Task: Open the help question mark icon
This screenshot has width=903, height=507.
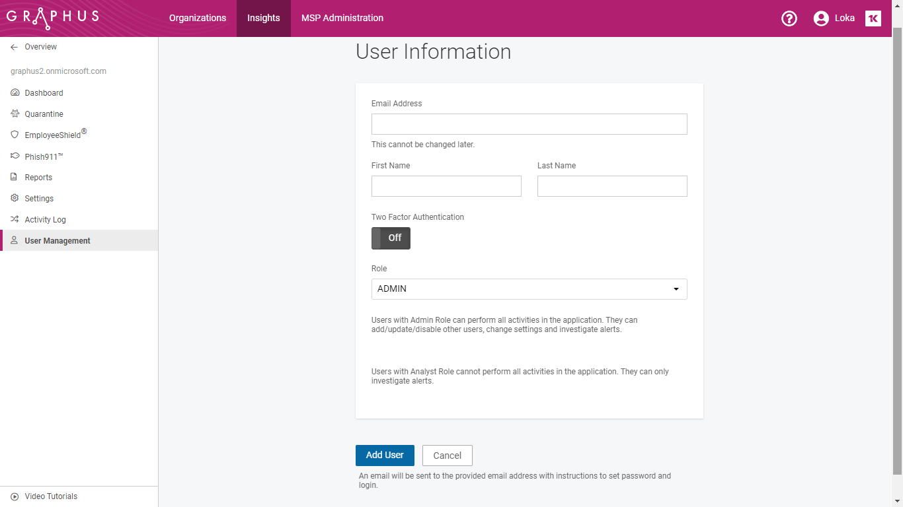Action: click(x=789, y=18)
